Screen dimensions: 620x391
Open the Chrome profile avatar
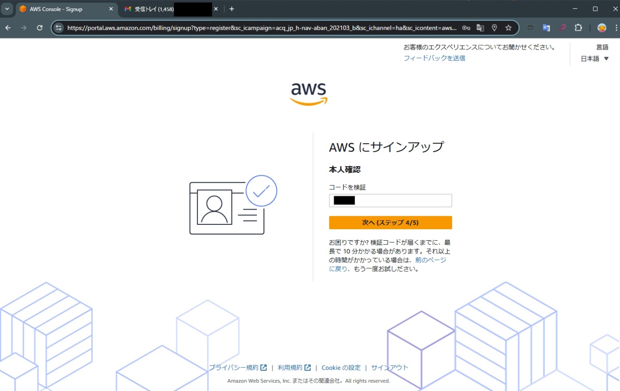(601, 27)
